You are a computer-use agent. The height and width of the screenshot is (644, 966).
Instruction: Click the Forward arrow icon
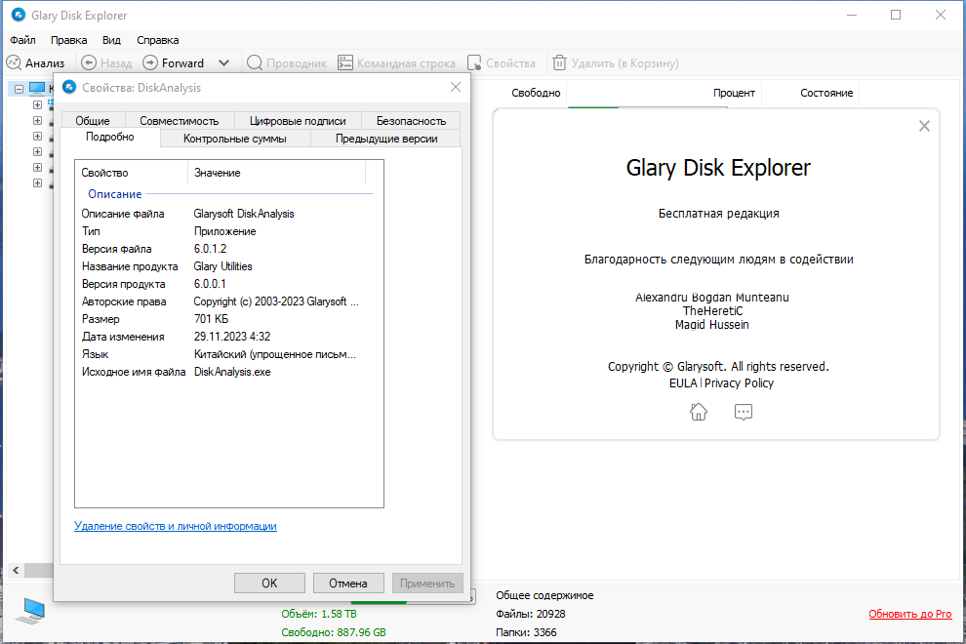tap(150, 62)
